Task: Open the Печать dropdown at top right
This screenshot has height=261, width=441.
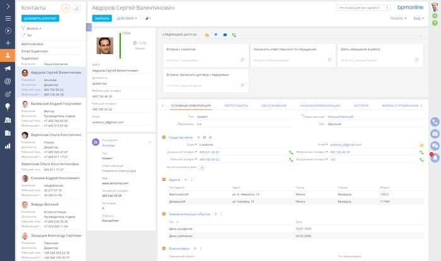Action: point(397,19)
